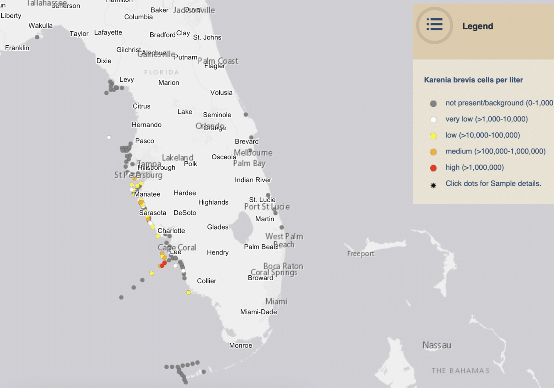Screen dimensions: 554x388
Task: Click the orange medium legend marker
Action: (x=434, y=151)
